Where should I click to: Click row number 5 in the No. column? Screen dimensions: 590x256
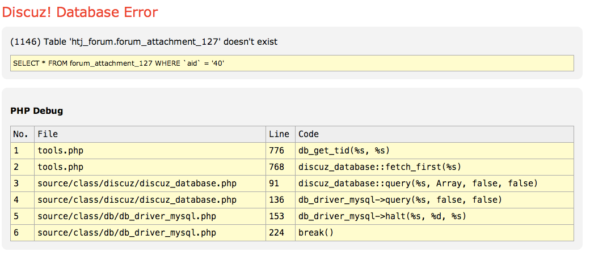click(x=16, y=216)
